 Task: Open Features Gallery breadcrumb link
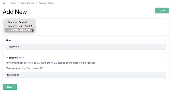(47, 3)
